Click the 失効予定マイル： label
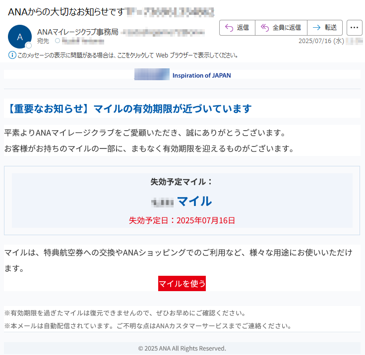 [x=182, y=182]
